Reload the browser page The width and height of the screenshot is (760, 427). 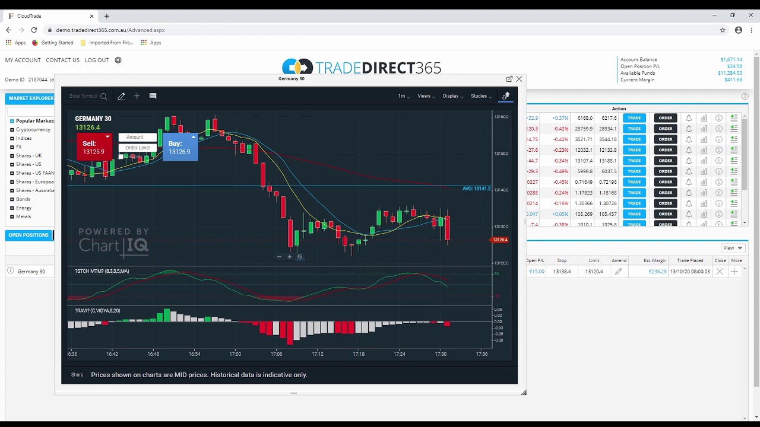34,30
